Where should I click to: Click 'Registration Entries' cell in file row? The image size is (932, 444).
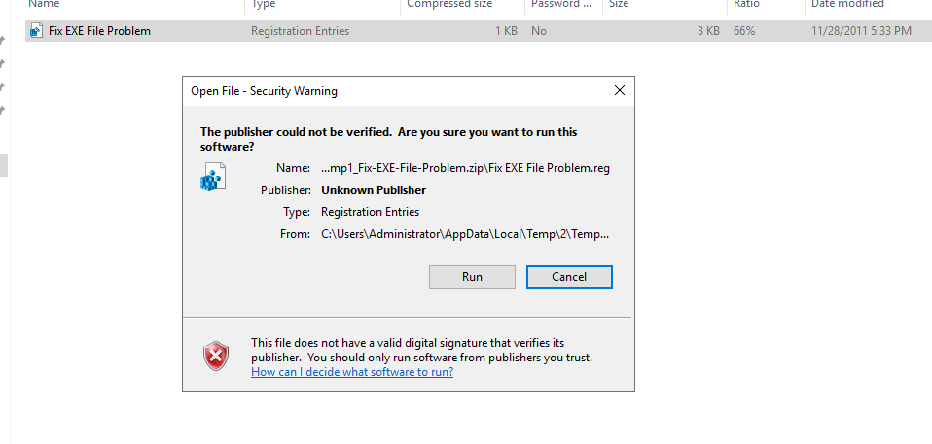point(301,31)
